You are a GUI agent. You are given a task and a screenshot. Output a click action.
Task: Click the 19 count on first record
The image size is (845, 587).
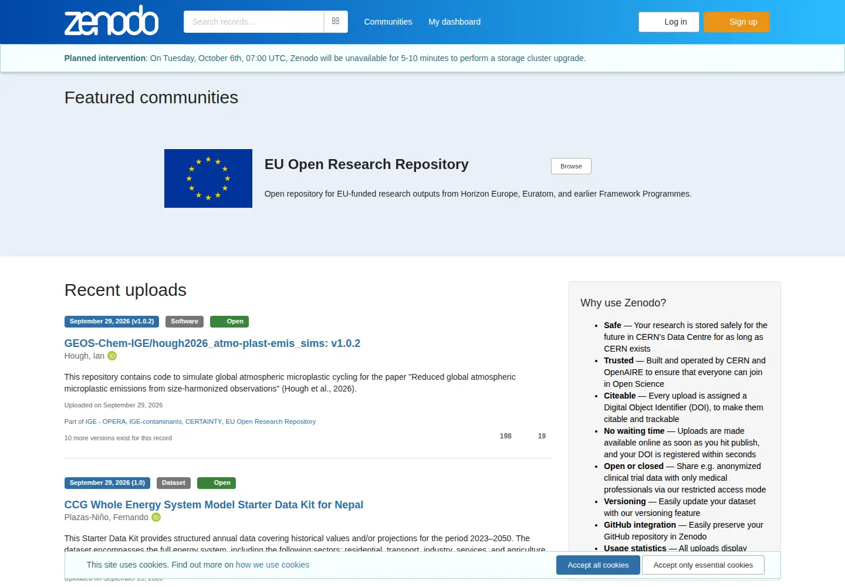pos(542,436)
